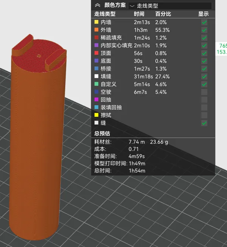Click the 总时间 value 1h54m
227x247 pixels.
click(x=137, y=171)
